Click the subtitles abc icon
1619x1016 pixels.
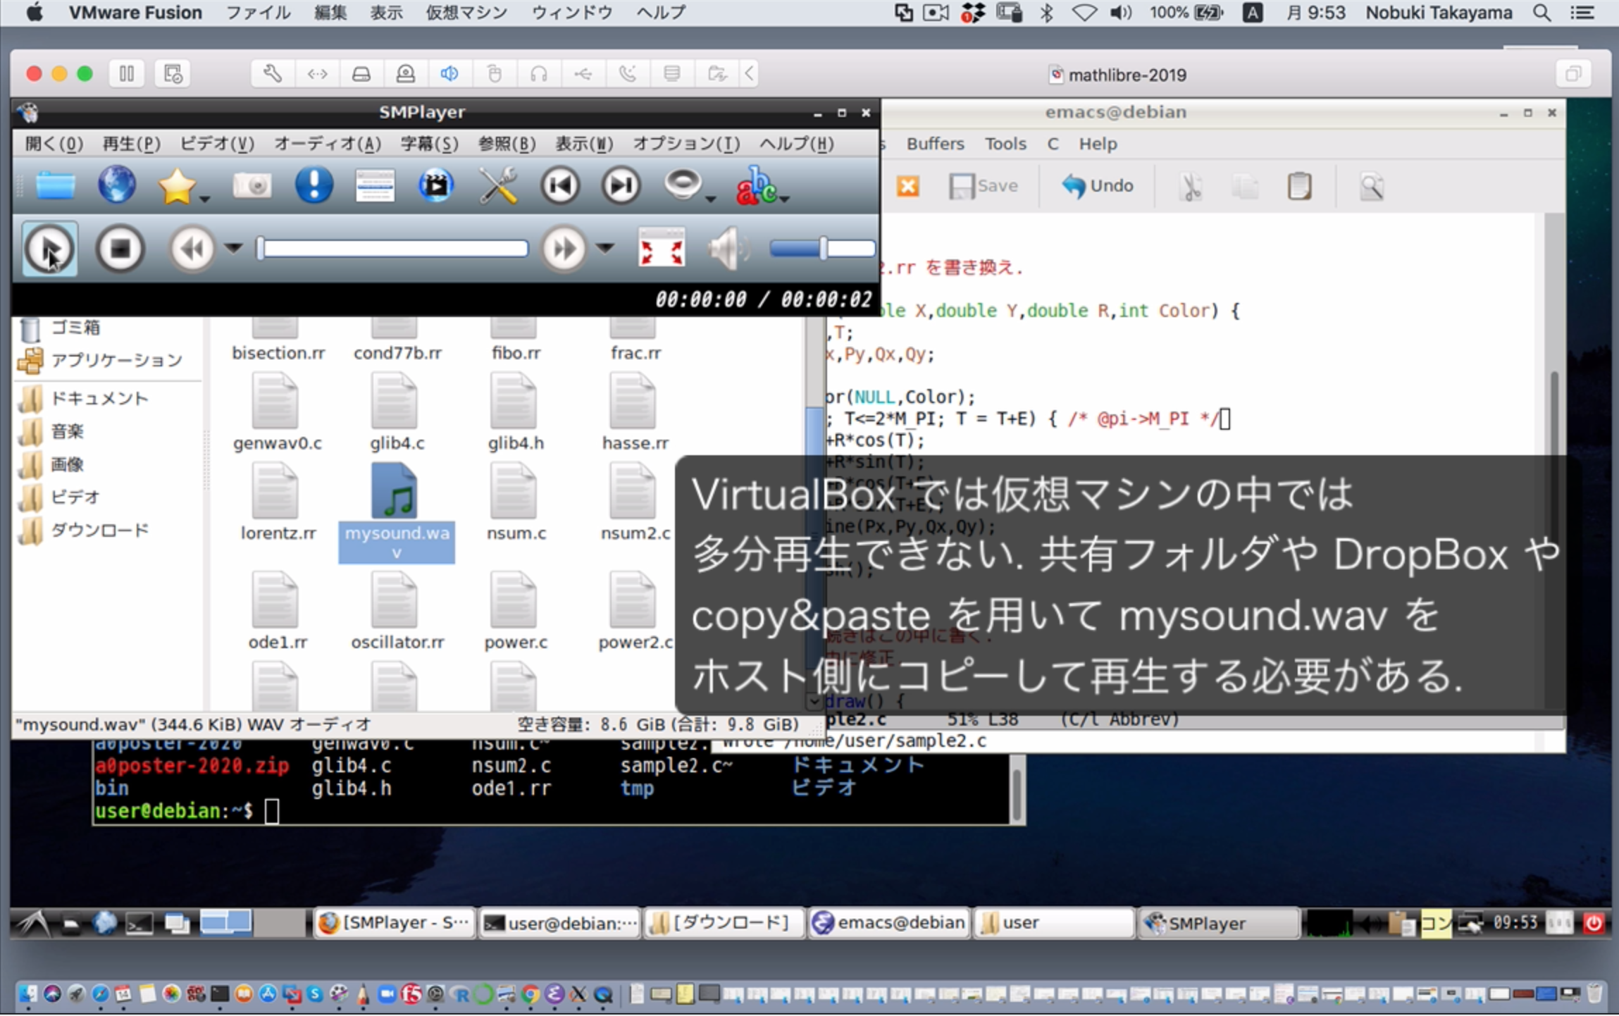(756, 185)
